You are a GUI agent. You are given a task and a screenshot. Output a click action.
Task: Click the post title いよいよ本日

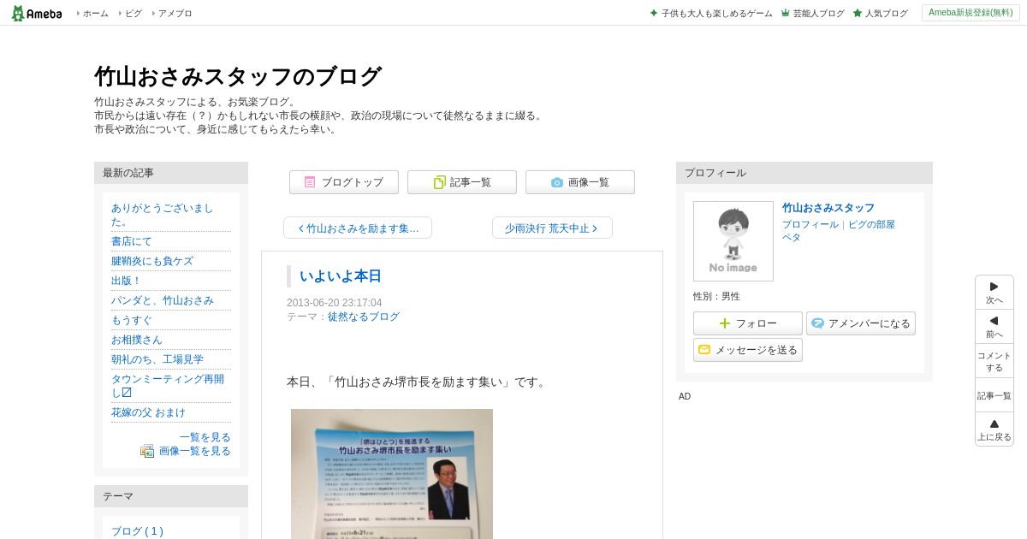click(x=341, y=276)
